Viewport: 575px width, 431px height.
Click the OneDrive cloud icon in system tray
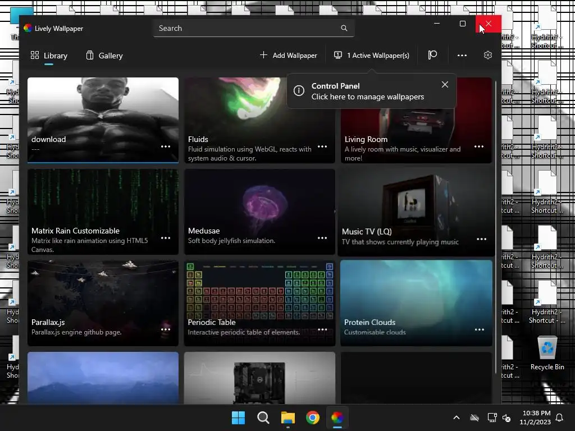pos(474,418)
